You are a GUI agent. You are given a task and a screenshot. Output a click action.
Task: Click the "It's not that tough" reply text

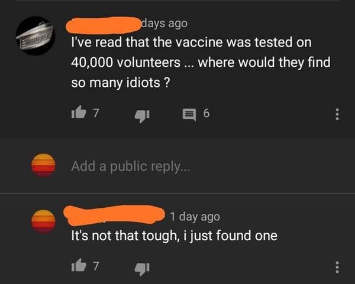[124, 236]
